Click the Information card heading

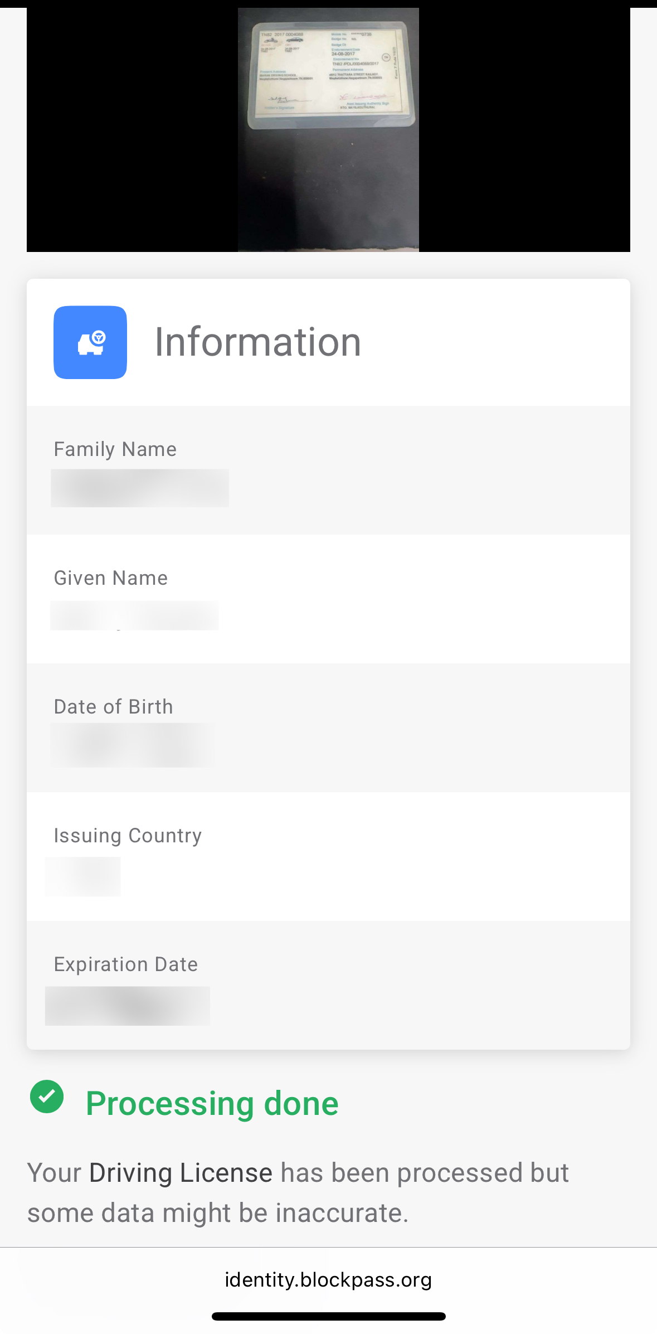258,342
